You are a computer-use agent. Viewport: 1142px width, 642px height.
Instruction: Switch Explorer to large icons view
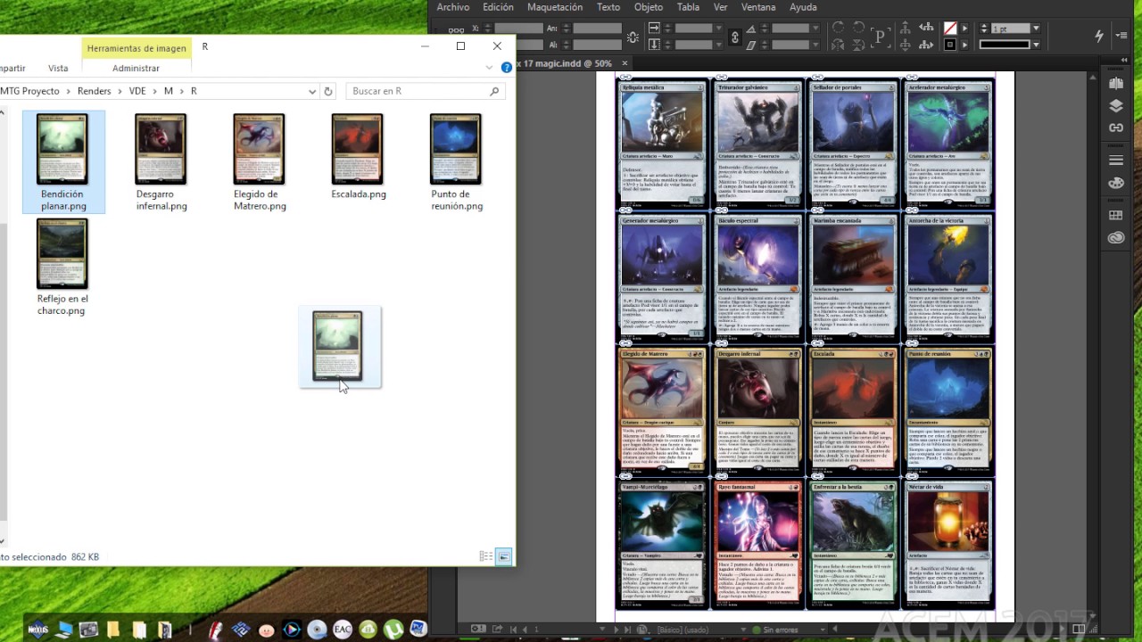coord(503,556)
